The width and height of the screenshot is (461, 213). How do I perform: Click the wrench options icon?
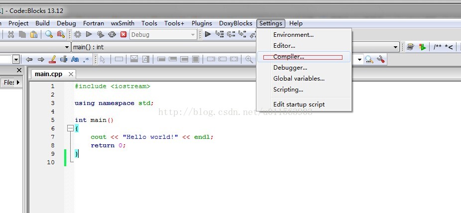381,59
